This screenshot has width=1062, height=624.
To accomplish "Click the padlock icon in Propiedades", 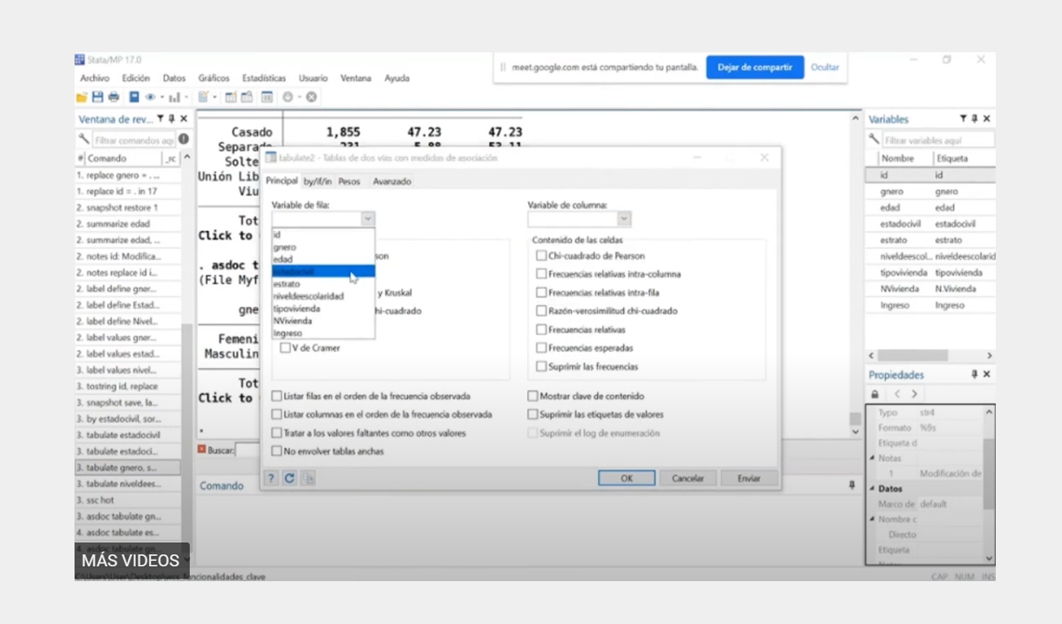I will tap(875, 394).
